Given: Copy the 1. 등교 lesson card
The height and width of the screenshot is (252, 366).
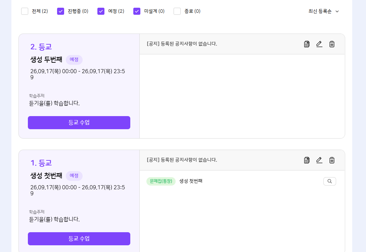Looking at the screenshot, I should pos(307,160).
